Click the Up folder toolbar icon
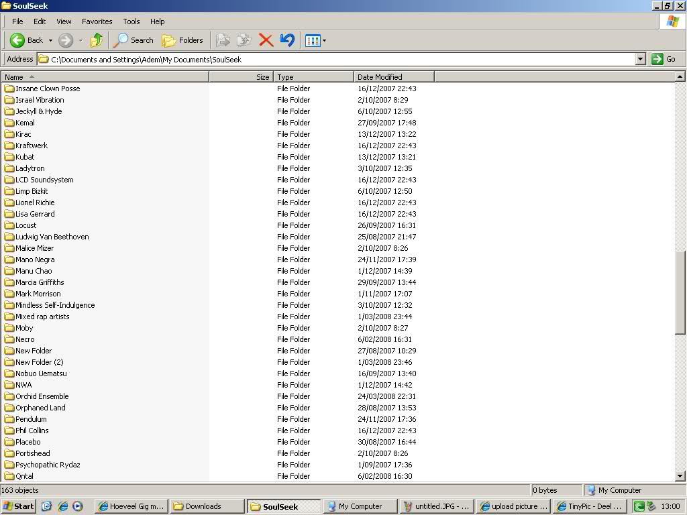Viewport: 687px width, 515px height. pyautogui.click(x=97, y=40)
